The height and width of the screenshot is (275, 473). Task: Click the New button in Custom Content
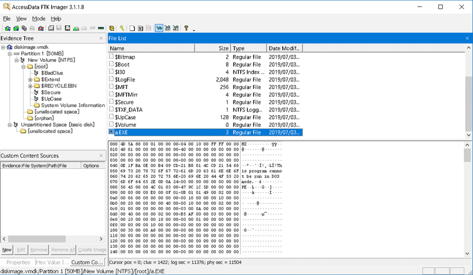click(7, 250)
